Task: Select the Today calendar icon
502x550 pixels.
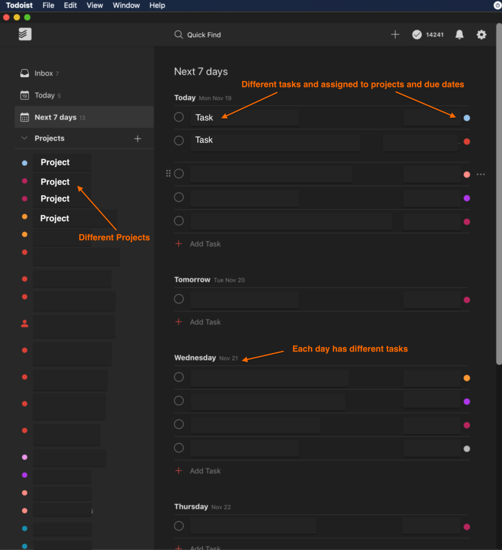Action: (x=24, y=95)
